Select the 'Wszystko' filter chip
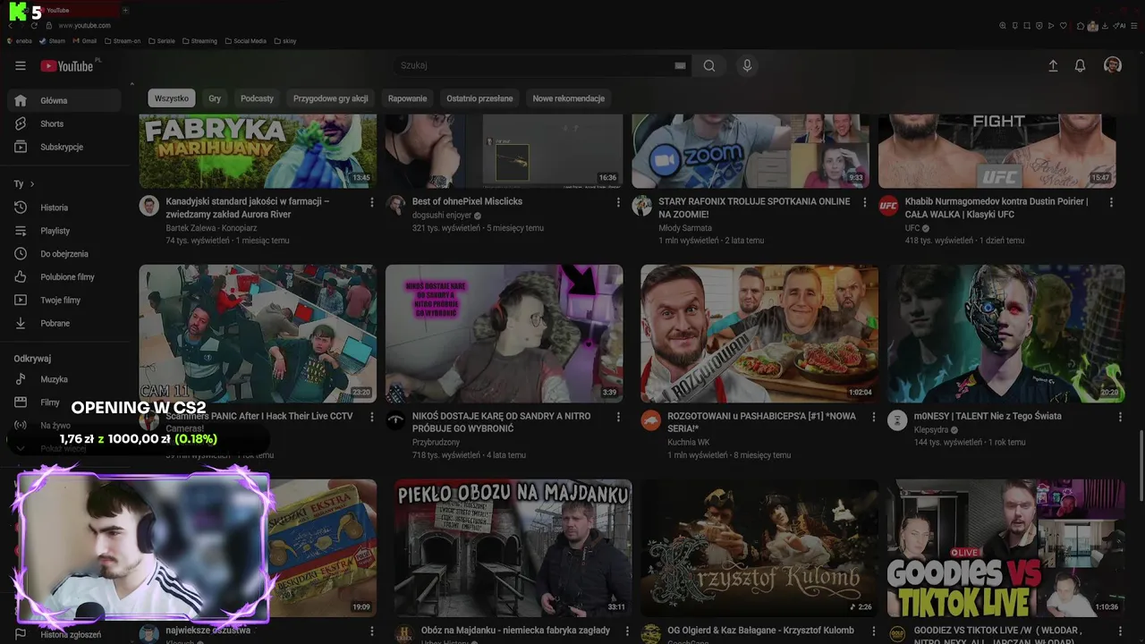 click(172, 98)
